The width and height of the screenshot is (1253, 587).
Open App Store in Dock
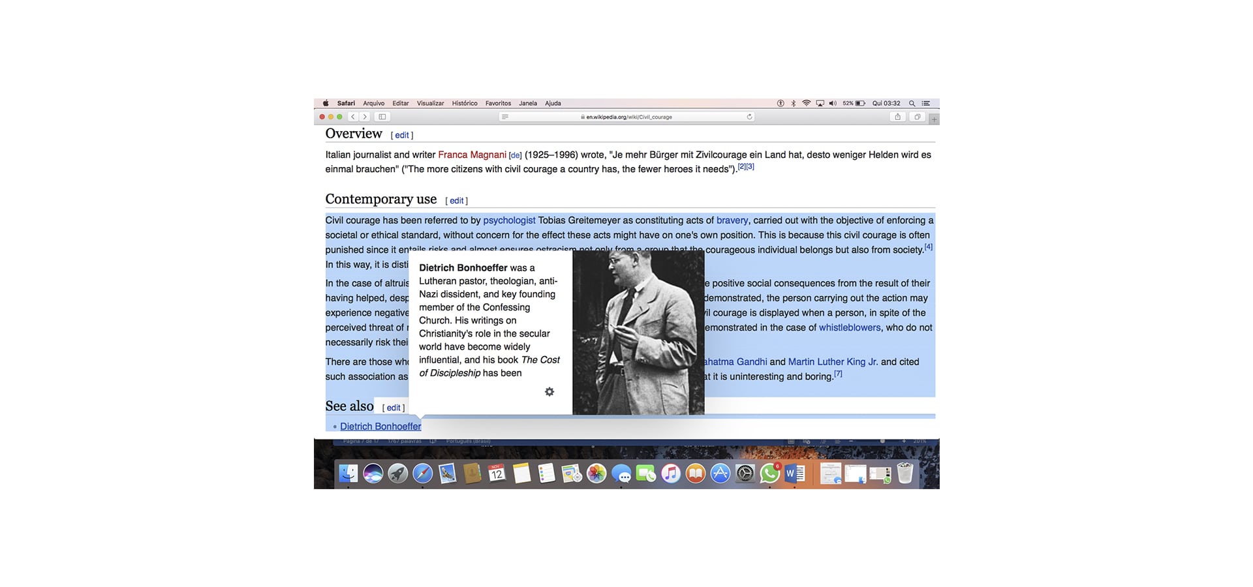720,474
